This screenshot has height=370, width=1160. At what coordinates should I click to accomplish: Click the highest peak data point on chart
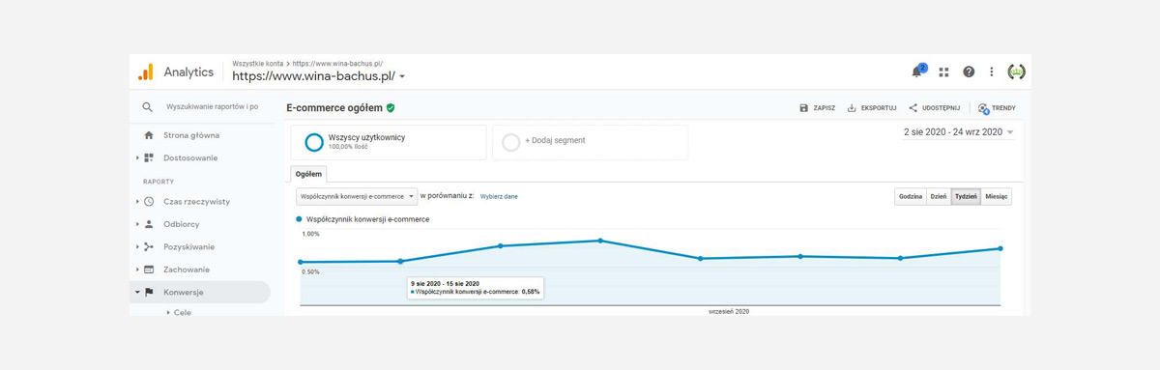click(x=600, y=241)
